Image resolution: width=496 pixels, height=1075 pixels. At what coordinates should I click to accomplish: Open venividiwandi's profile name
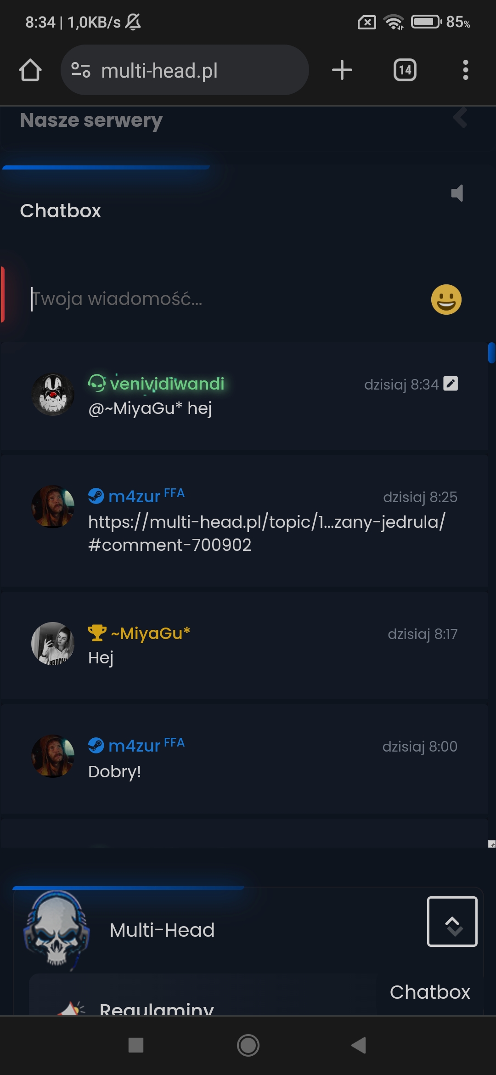tap(167, 384)
